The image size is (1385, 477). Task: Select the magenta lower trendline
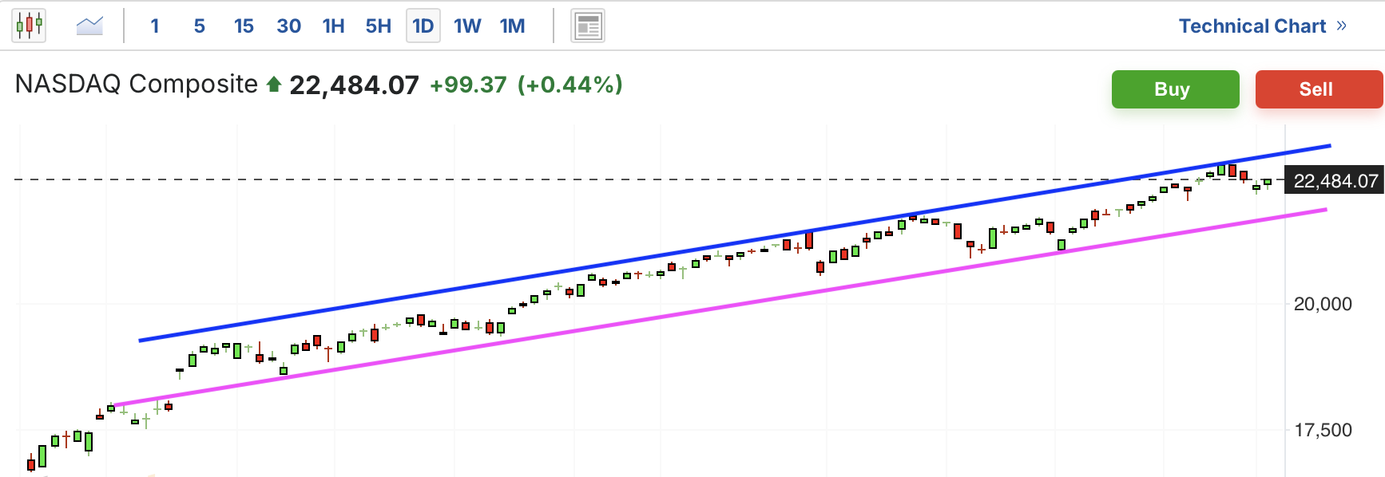click(x=719, y=308)
